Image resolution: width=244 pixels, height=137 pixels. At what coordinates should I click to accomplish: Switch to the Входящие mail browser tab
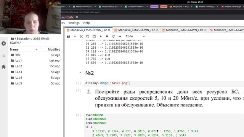click(x=181, y=6)
